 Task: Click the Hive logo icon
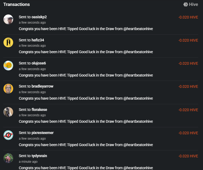pyautogui.click(x=186, y=4)
